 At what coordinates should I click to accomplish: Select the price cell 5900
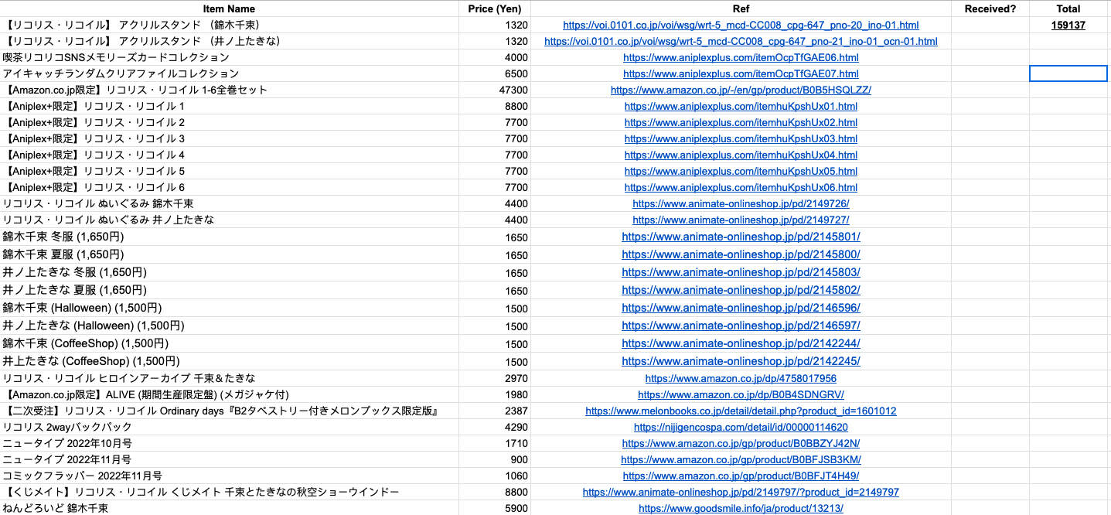495,509
